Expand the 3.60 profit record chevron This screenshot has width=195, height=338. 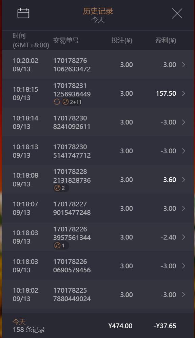click(x=183, y=180)
